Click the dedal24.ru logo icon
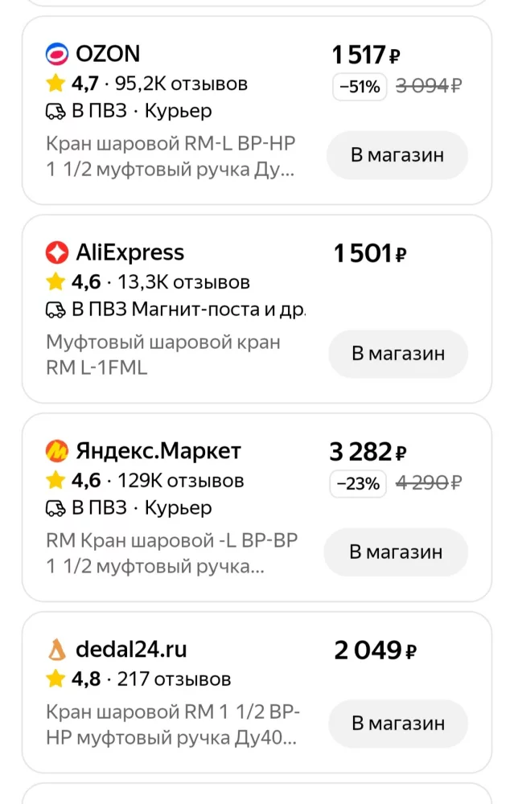This screenshot has height=804, width=514. [x=56, y=650]
